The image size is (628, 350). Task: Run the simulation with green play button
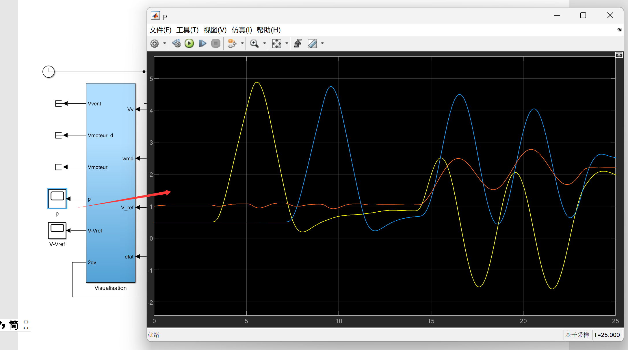tap(189, 44)
